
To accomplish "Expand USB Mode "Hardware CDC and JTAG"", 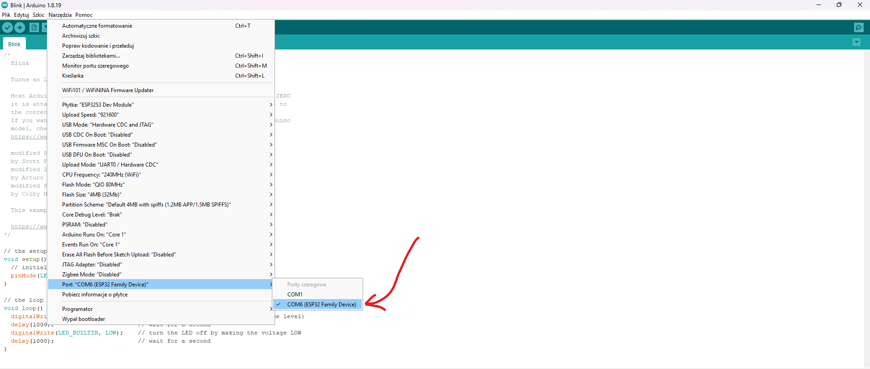I will click(x=161, y=125).
